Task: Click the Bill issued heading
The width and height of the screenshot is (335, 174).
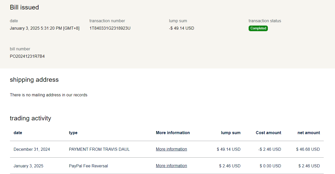Action: pyautogui.click(x=24, y=7)
